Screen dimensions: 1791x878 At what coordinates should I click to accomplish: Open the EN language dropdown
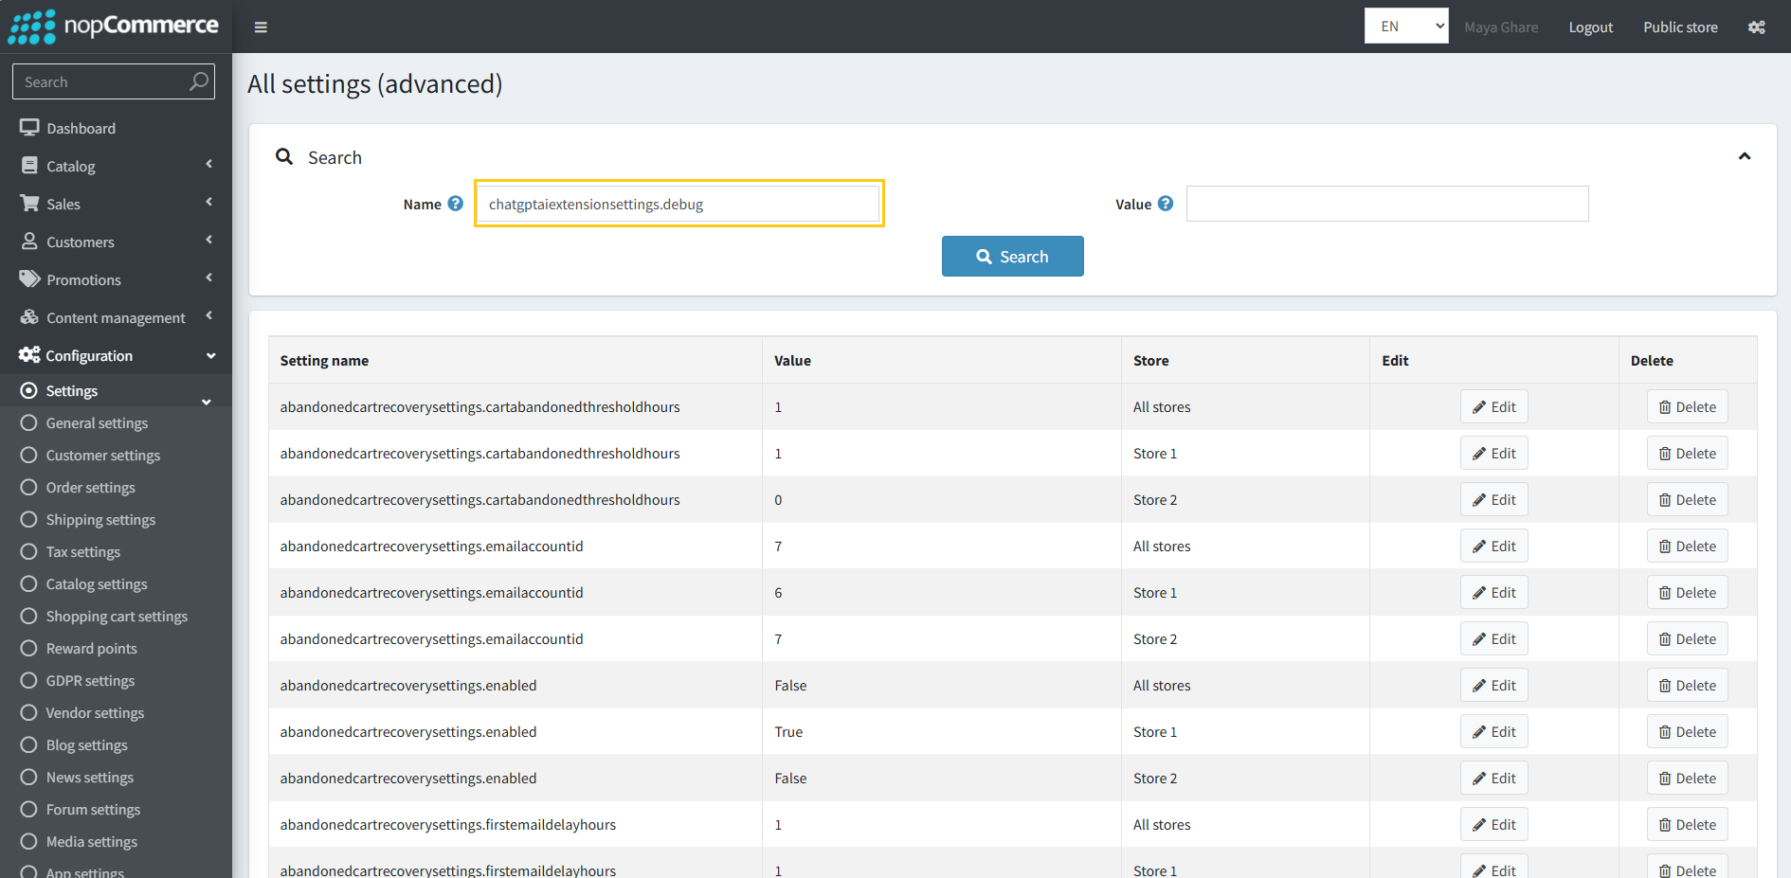click(x=1405, y=27)
